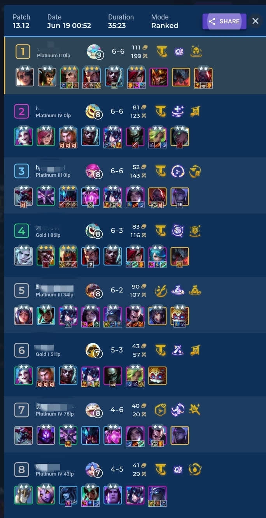Select the first champion portrait of first place
Screen dimensions: 266x518
tap(25, 77)
